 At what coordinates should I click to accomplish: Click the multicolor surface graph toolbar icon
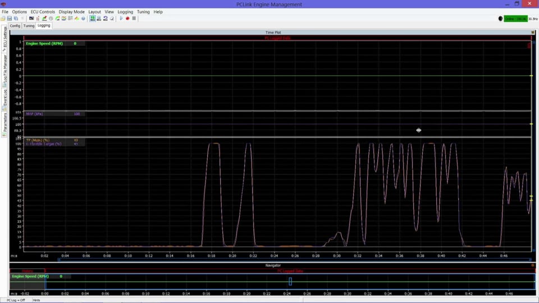(64, 19)
